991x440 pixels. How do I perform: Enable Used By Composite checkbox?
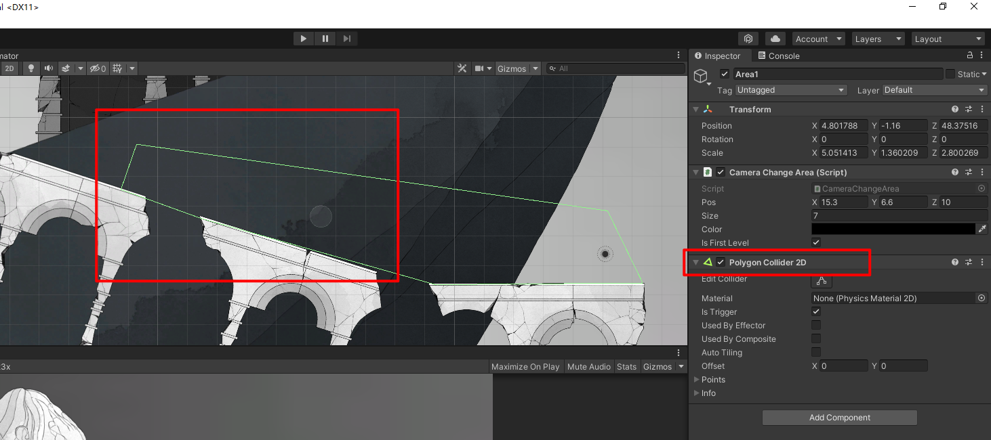[x=816, y=338]
